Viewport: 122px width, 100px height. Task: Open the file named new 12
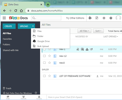63,56
